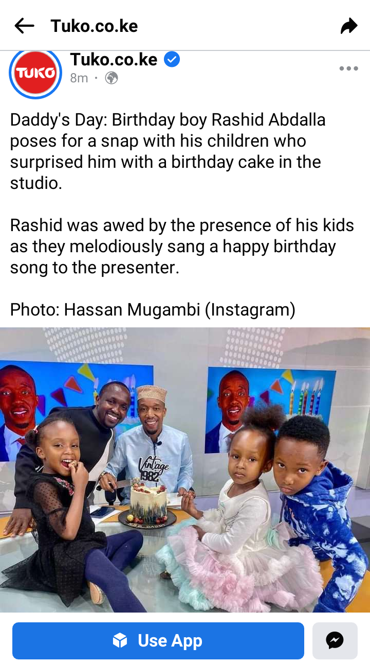Tap the Tuko.co.ke header title
Viewport: 370px width, 663px height.
coord(94,26)
